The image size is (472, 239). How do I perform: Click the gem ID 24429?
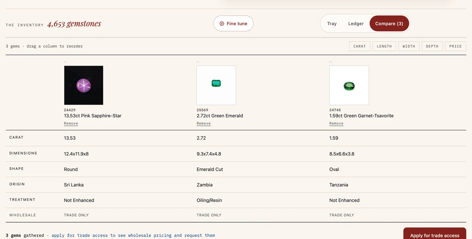pos(70,110)
